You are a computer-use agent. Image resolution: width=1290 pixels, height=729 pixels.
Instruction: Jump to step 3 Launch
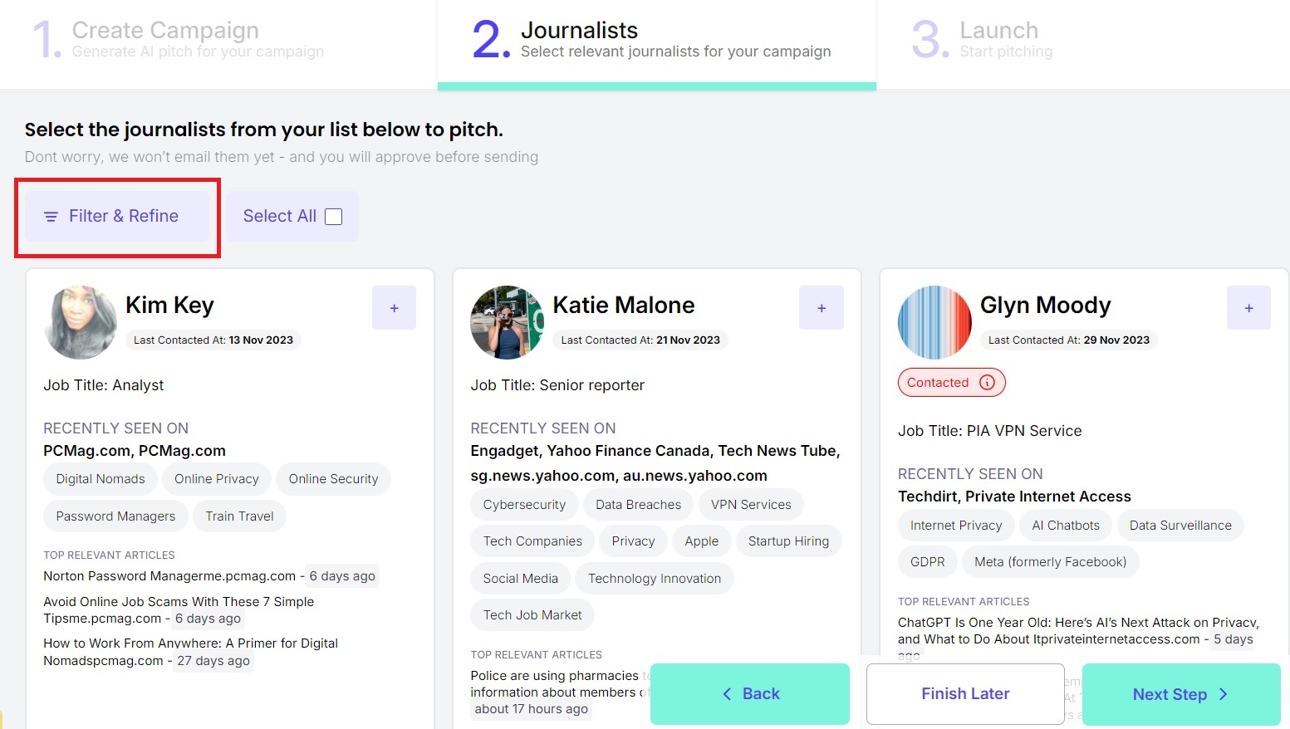click(x=983, y=40)
